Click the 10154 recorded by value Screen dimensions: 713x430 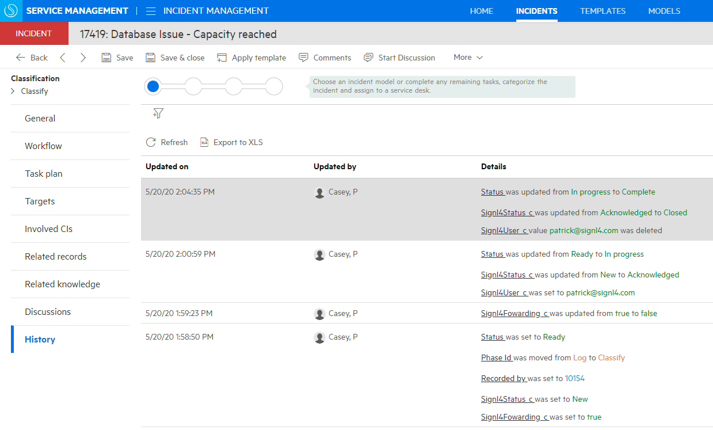pyautogui.click(x=575, y=378)
